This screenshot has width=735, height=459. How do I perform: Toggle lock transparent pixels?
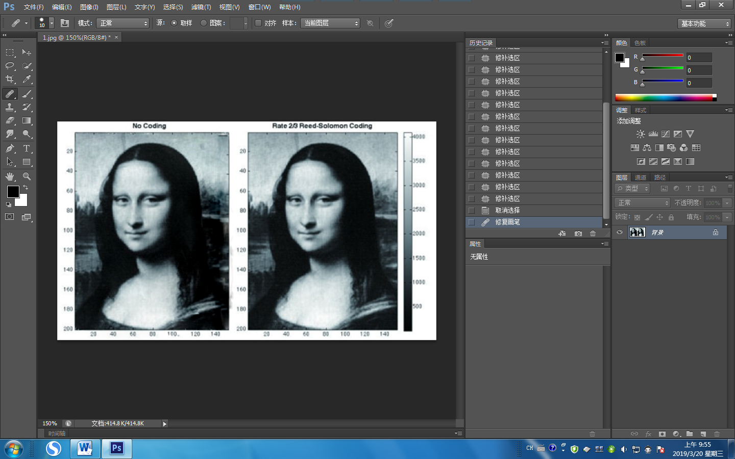coord(637,217)
